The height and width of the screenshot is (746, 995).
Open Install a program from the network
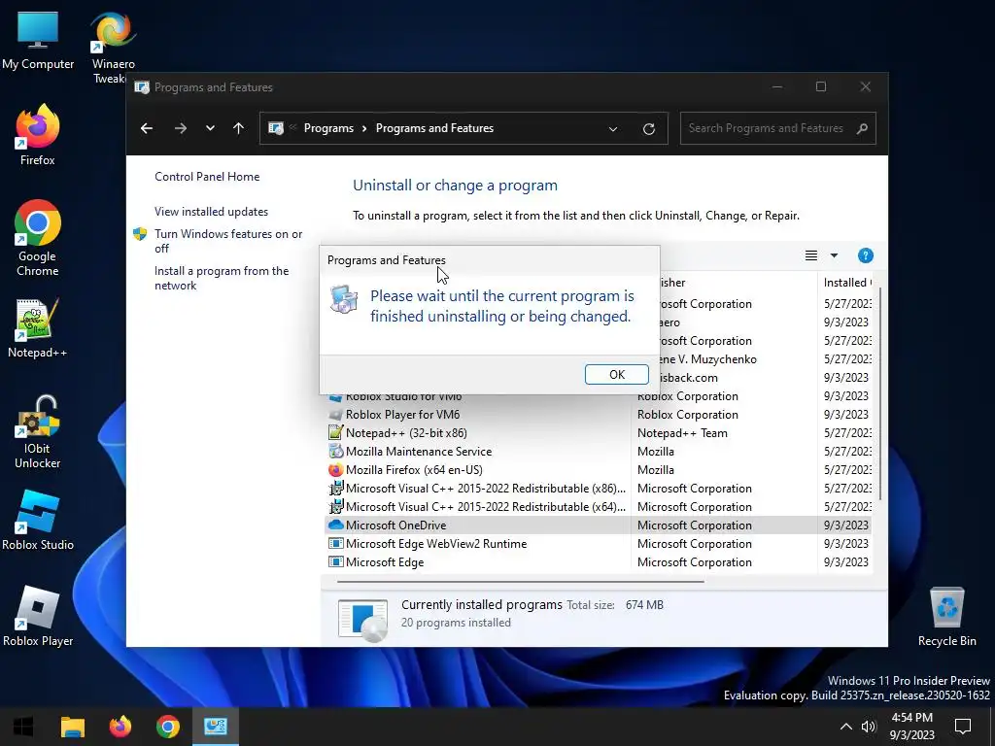point(222,278)
